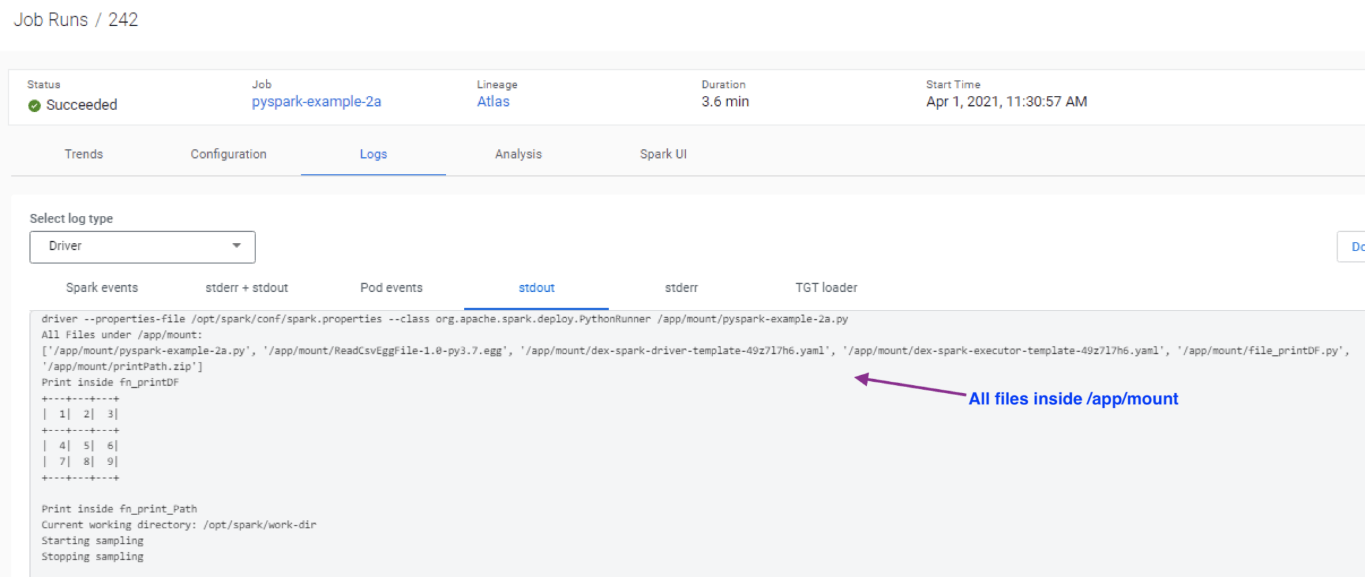The image size is (1365, 577).
Task: Open the pyspark-example-2a job link
Action: click(316, 101)
